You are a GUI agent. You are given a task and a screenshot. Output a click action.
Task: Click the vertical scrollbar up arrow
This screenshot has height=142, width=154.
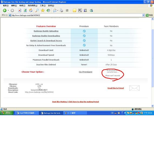click(x=152, y=19)
